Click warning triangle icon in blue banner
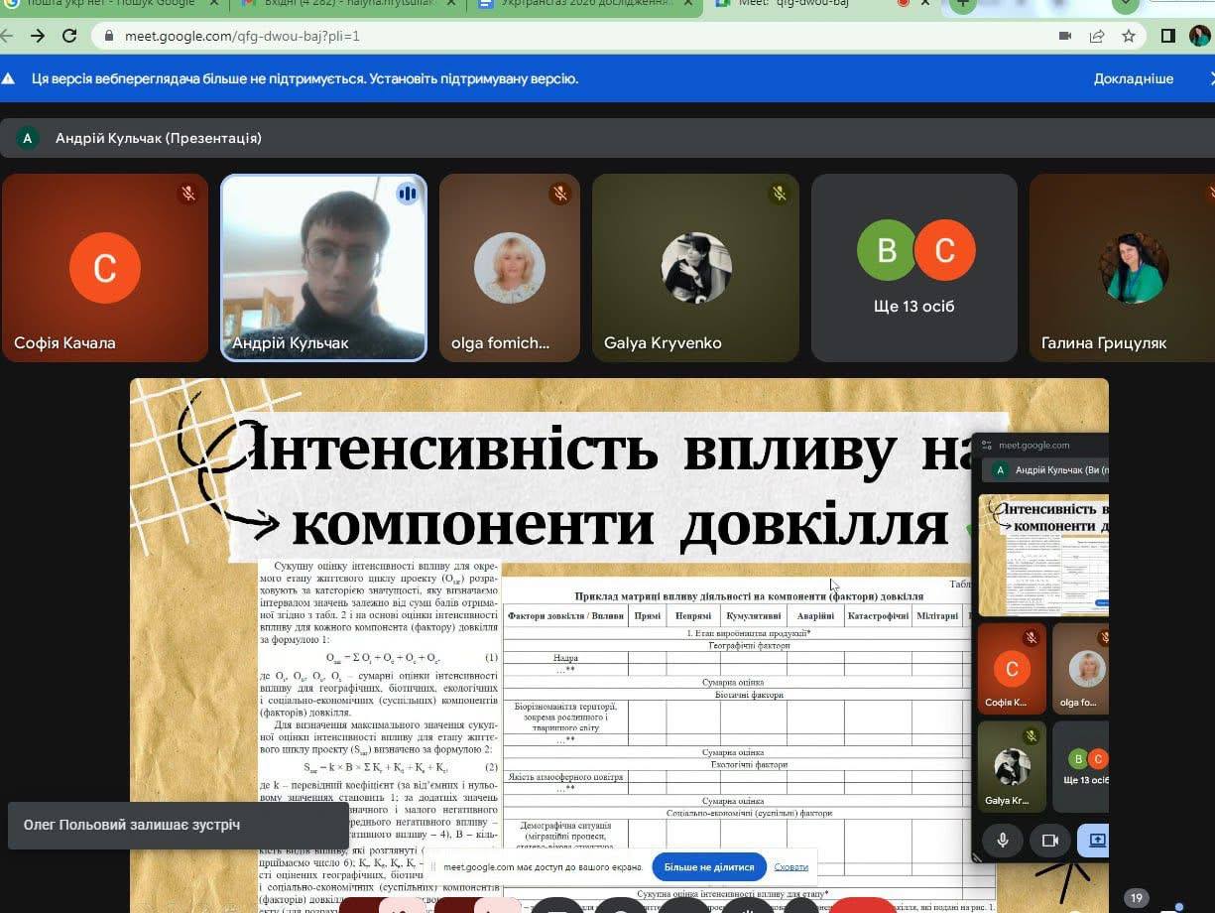Image resolution: width=1215 pixels, height=913 pixels. (9, 78)
